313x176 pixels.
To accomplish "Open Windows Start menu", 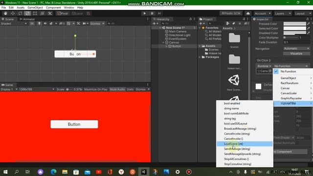I will point(5,172).
